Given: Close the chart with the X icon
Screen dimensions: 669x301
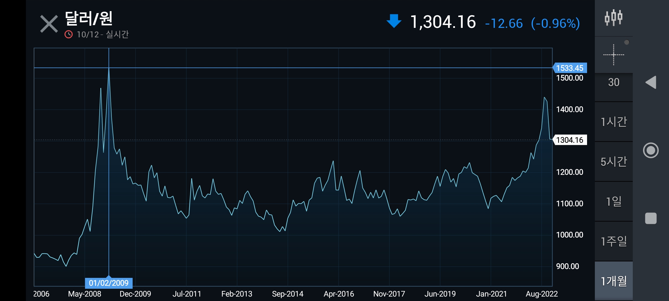Looking at the screenshot, I should pos(49,24).
